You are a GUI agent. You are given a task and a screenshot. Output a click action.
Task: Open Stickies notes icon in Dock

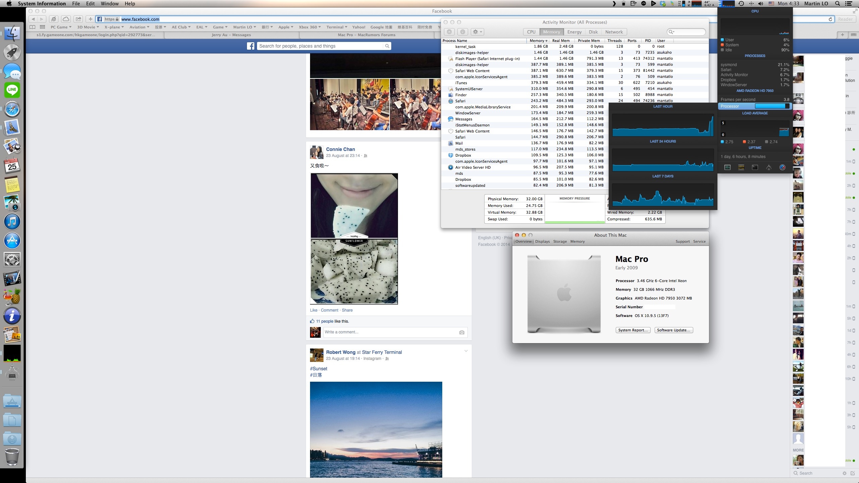tap(12, 184)
